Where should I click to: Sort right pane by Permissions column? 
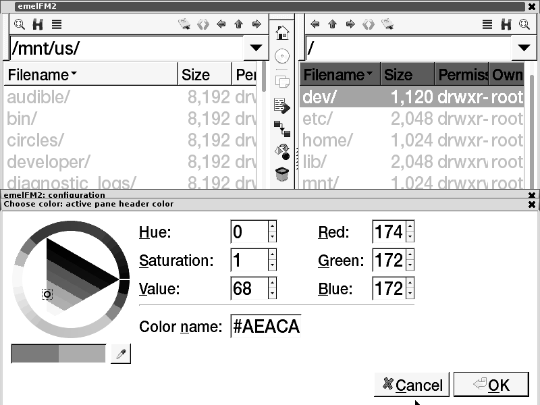pos(462,75)
